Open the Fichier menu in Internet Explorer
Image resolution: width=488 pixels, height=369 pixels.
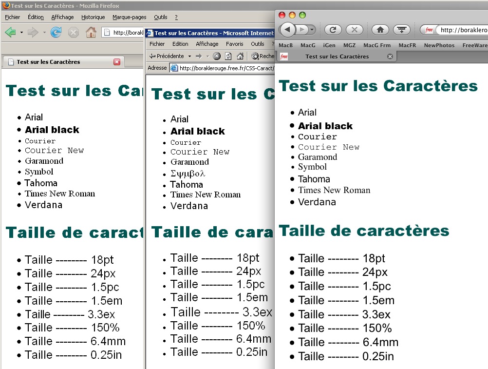click(157, 44)
